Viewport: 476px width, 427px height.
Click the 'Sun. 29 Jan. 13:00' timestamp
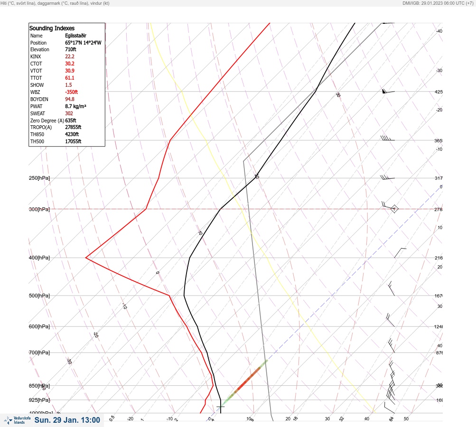(67, 420)
